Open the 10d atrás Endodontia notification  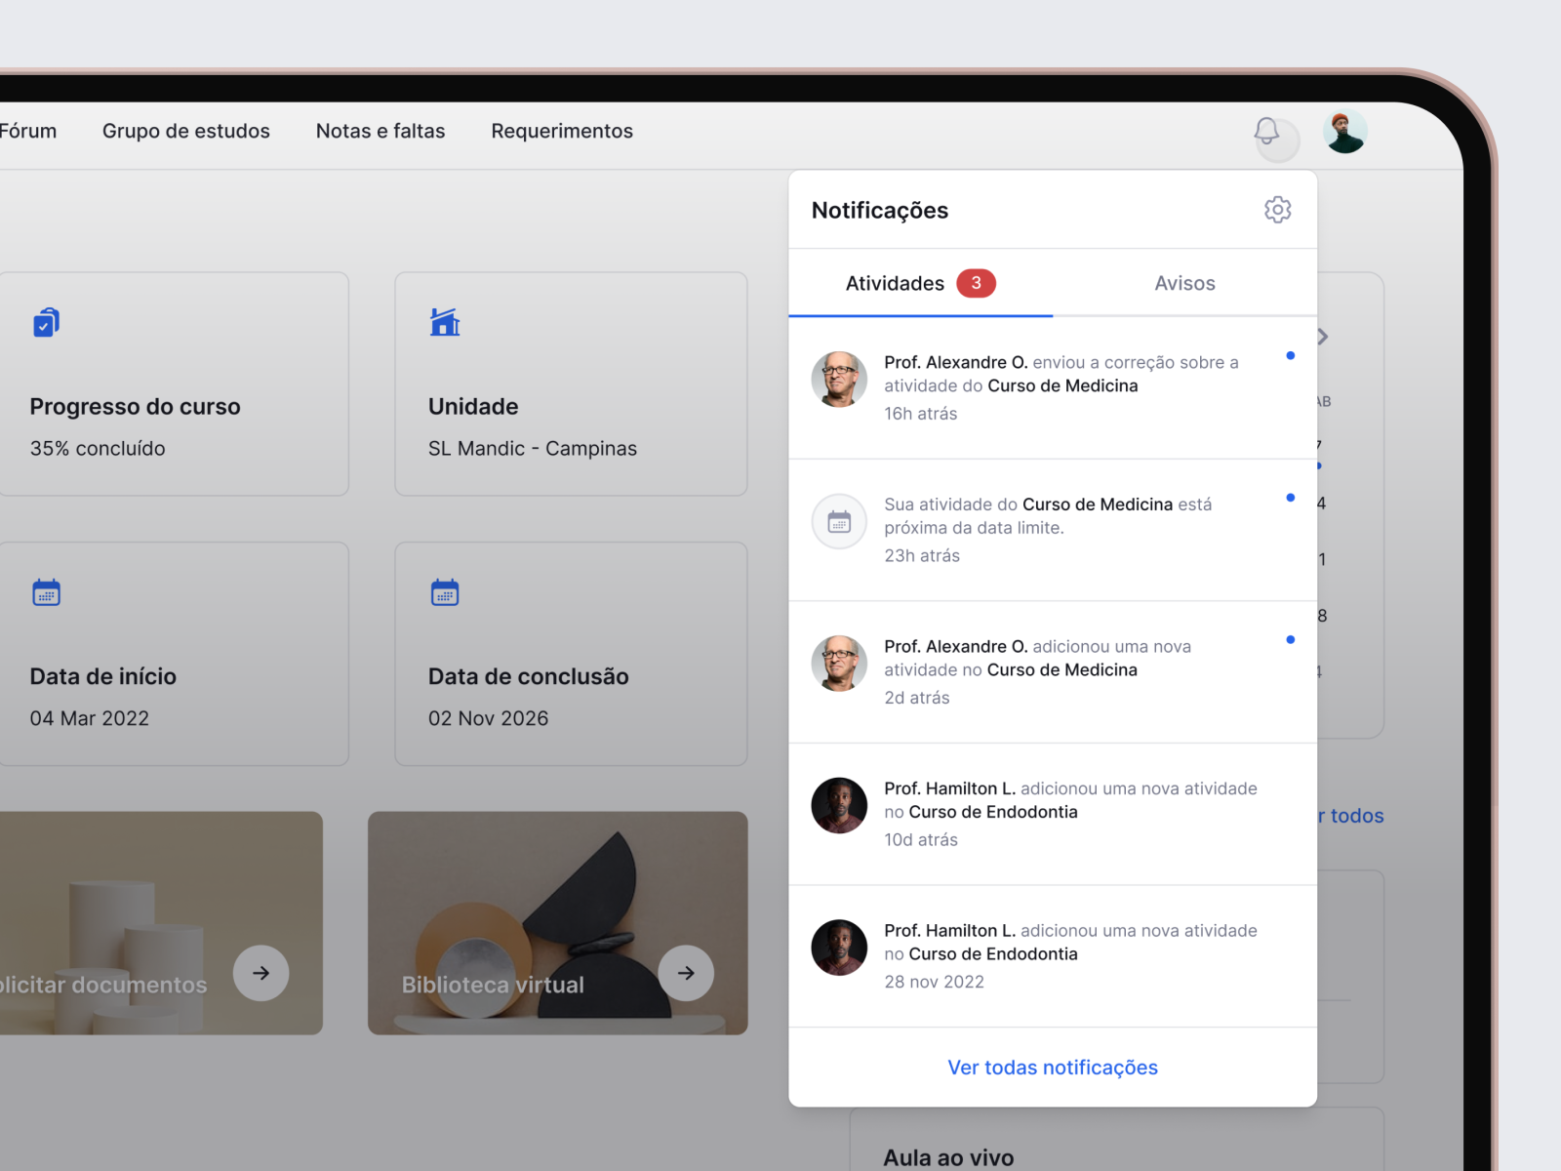point(1053,814)
